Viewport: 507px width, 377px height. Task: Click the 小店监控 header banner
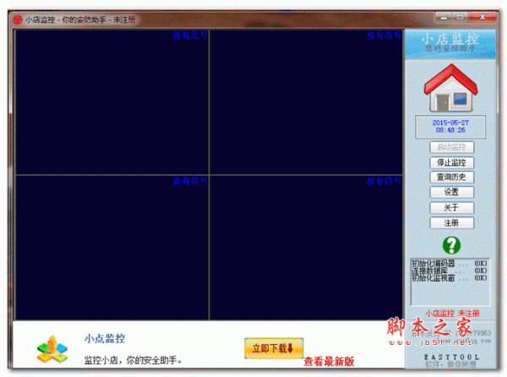(x=450, y=44)
